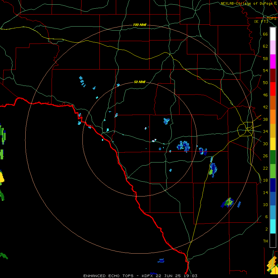Click the '100 NMI' range ring label
Image resolution: width=278 pixels, height=278 pixels.
[140, 25]
